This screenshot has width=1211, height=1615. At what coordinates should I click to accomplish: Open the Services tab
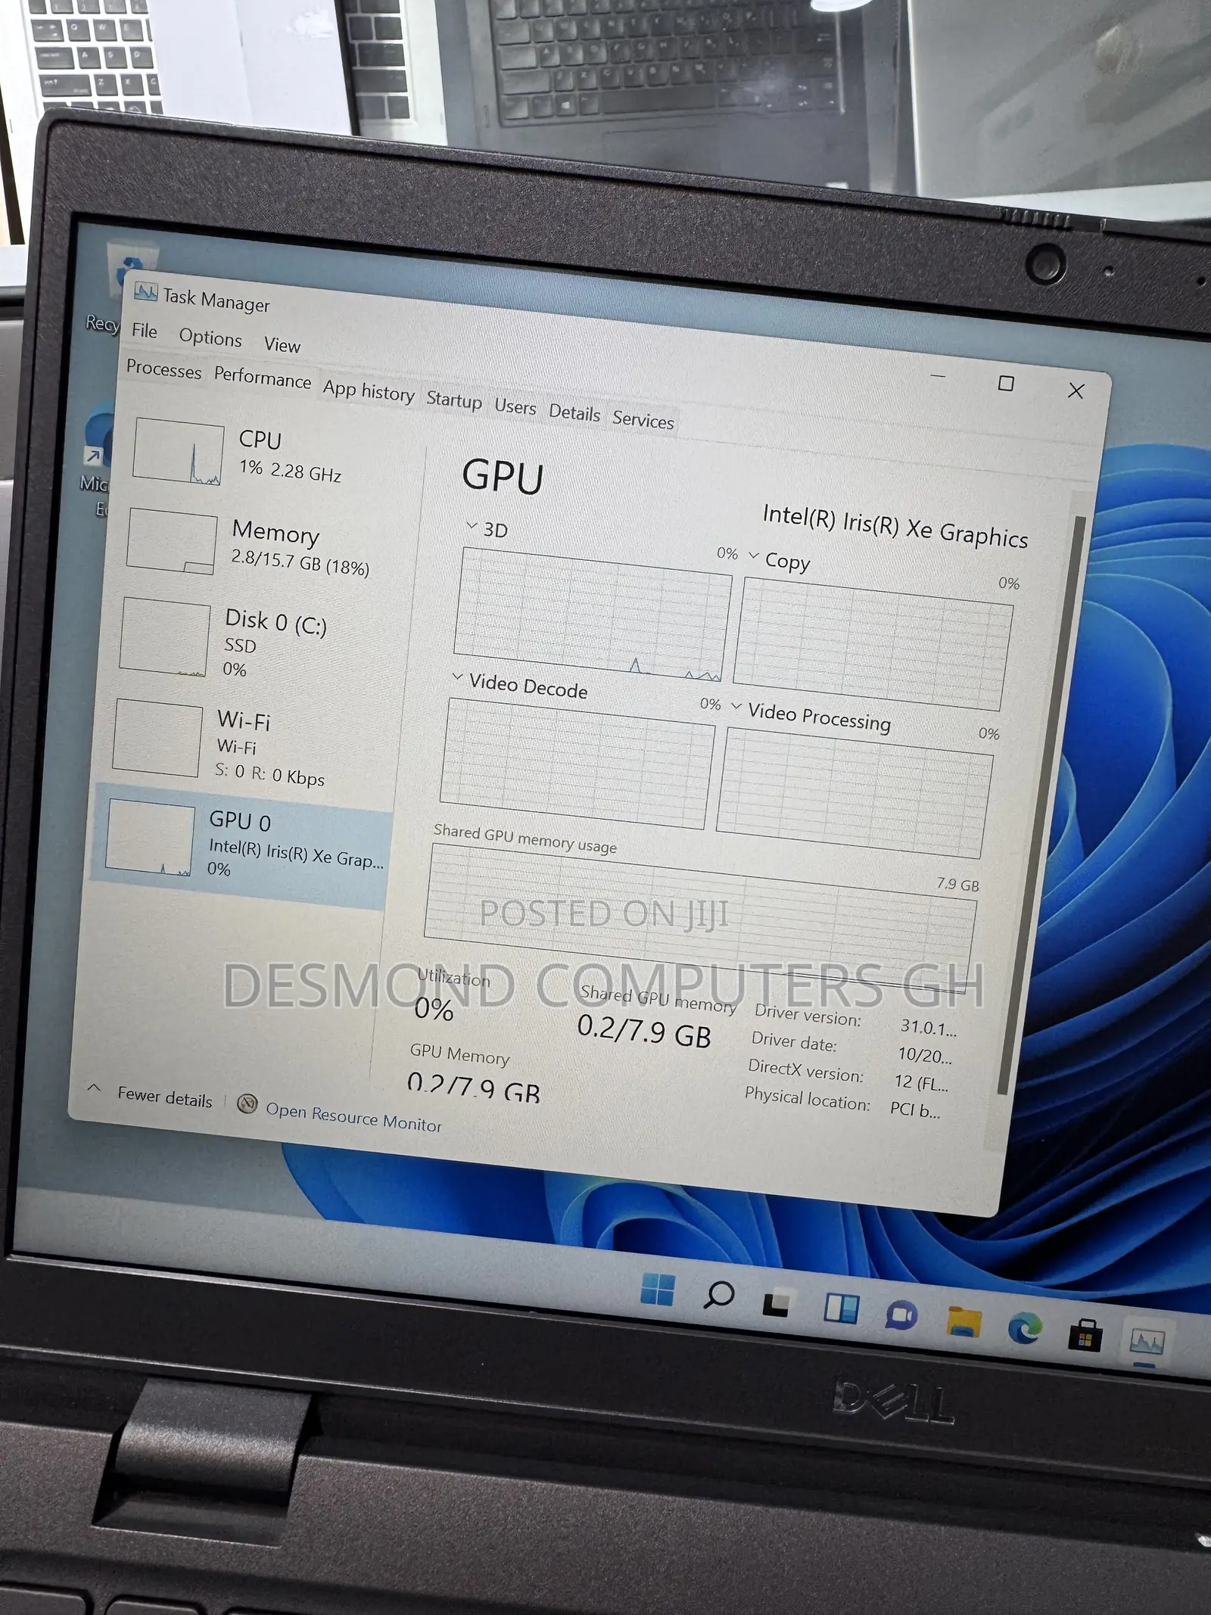pos(643,420)
